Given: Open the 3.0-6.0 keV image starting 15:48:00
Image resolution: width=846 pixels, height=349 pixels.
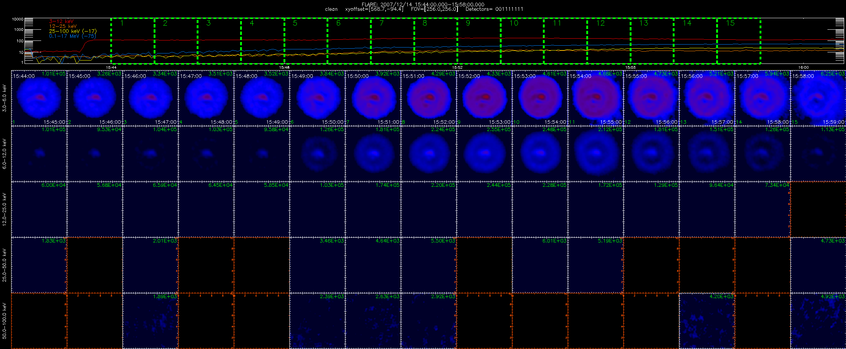Looking at the screenshot, I should pyautogui.click(x=262, y=98).
